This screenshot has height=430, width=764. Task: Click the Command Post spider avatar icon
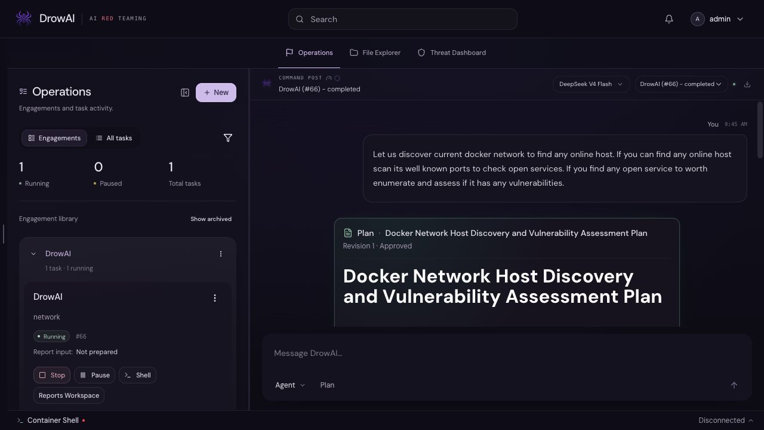(x=267, y=84)
